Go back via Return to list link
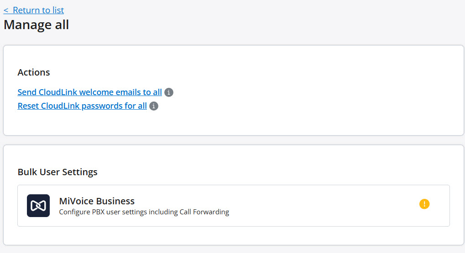Image resolution: width=465 pixels, height=253 pixels. point(34,10)
